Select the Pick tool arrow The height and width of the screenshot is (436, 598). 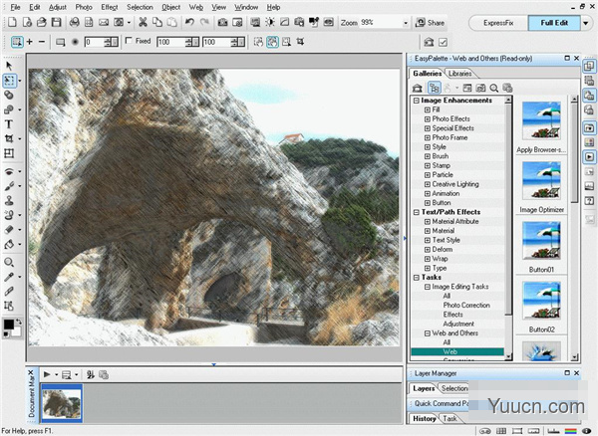[9, 66]
